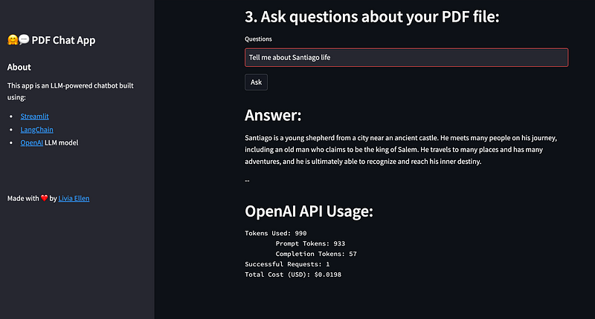Click the 'Successful Requests: 1' line
This screenshot has height=319, width=595.
pyautogui.click(x=287, y=264)
